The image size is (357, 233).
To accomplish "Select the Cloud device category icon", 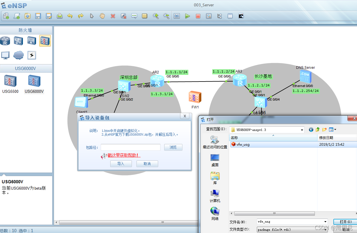I will pos(18,55).
